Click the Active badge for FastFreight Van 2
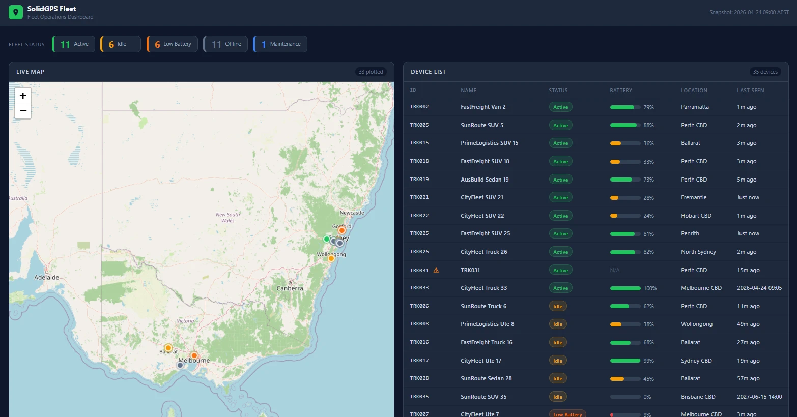Screen dimensions: 797x417 pos(561,107)
